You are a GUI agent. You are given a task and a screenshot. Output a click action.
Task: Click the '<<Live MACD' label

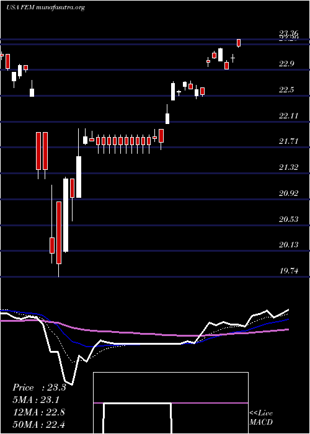coord(261,417)
